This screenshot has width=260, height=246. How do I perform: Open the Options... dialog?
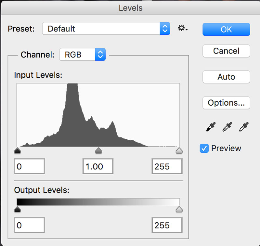tap(226, 103)
